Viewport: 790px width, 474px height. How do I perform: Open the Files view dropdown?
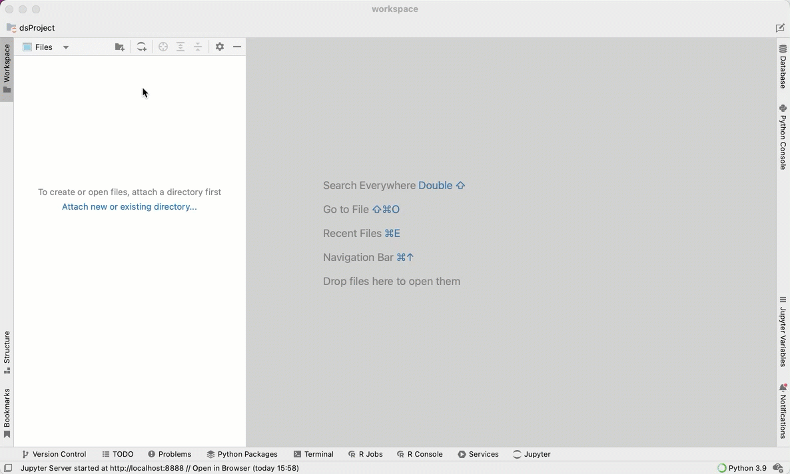(x=45, y=47)
